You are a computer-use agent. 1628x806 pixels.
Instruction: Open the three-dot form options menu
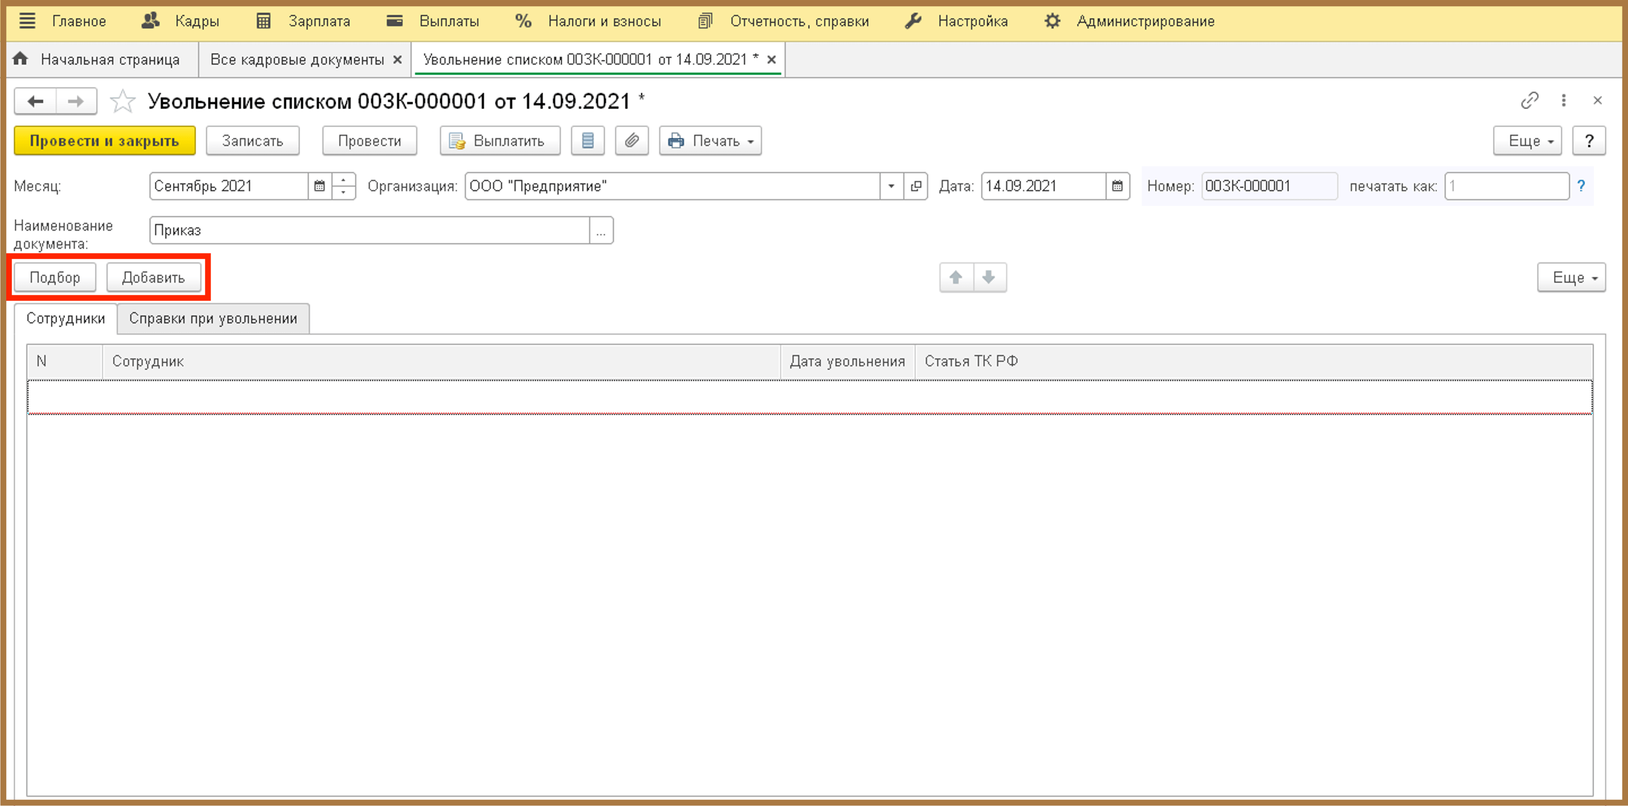tap(1564, 101)
